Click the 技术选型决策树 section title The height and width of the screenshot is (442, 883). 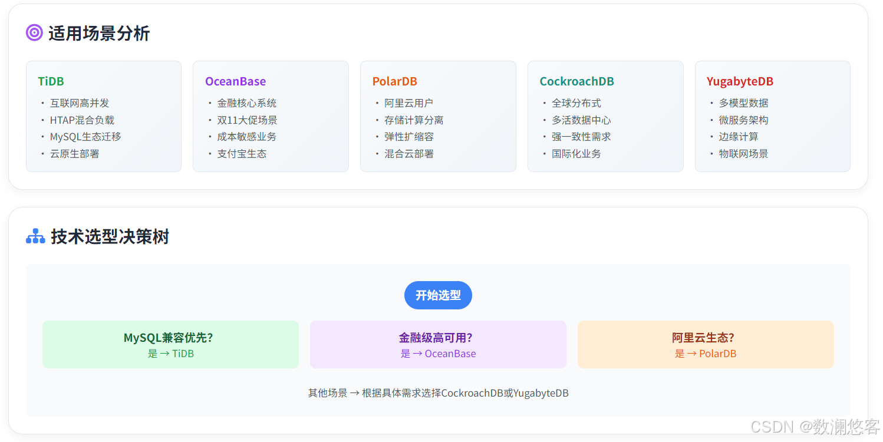point(110,237)
